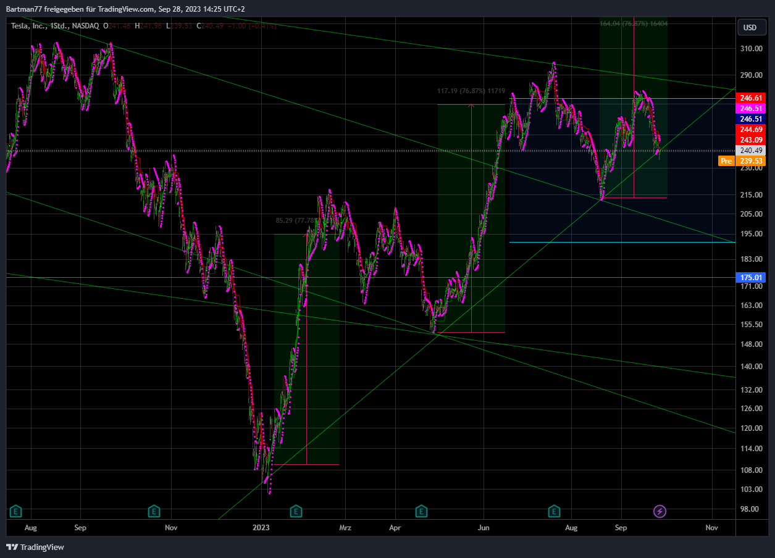Select the red 243.09 price label
This screenshot has width=775, height=558.
(x=752, y=139)
